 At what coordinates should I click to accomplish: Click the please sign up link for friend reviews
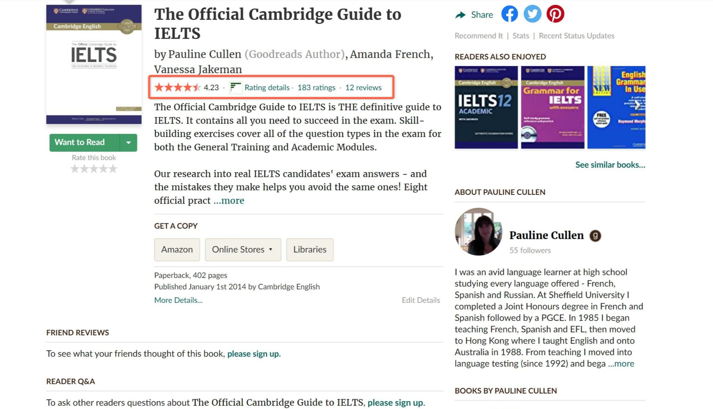[253, 353]
